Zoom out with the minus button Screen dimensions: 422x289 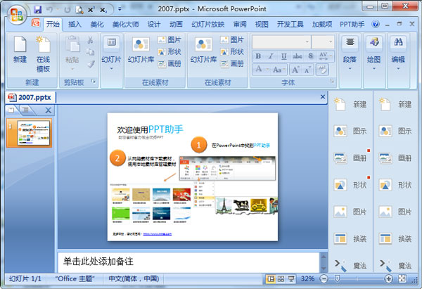pos(324,278)
